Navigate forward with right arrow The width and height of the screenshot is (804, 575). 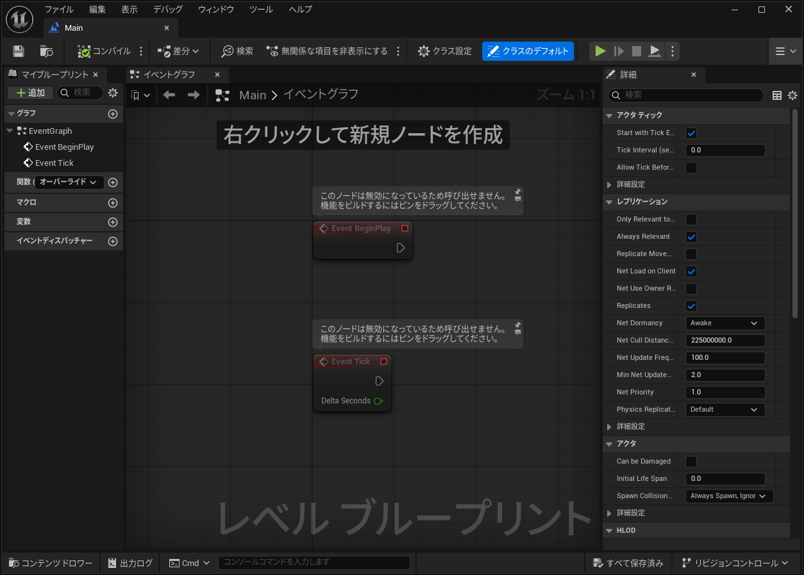pyautogui.click(x=194, y=95)
